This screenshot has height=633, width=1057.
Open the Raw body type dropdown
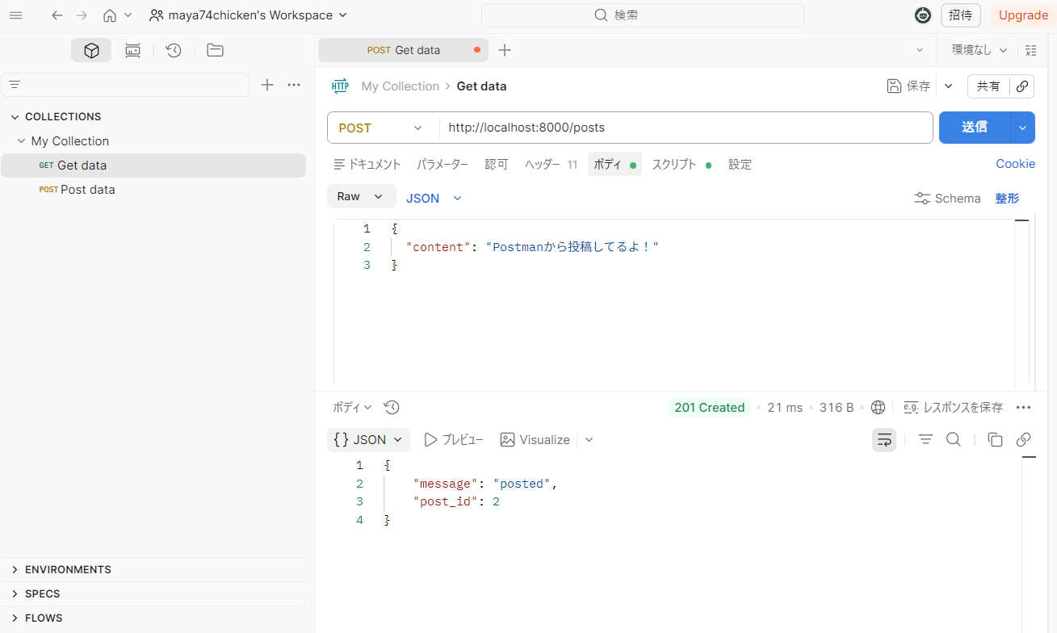point(361,197)
